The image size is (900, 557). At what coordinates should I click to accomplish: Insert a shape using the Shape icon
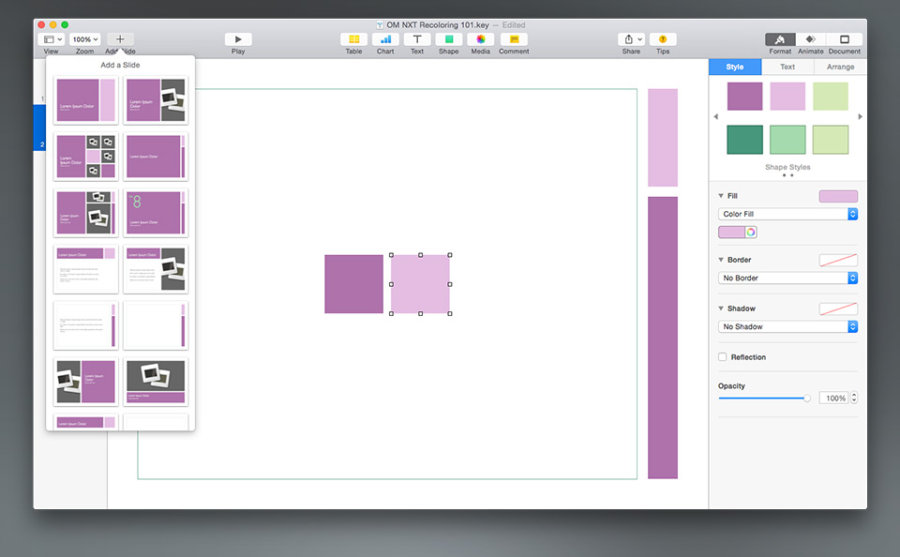[x=448, y=40]
